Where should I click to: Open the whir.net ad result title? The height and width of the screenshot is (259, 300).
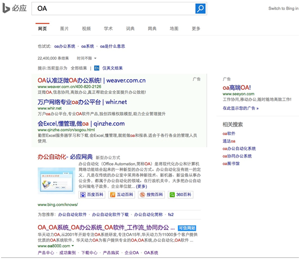click(82, 102)
